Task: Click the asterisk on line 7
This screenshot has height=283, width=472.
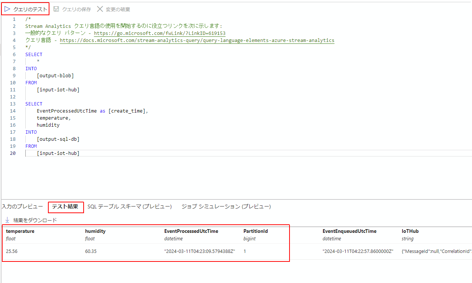Action: tap(38, 61)
